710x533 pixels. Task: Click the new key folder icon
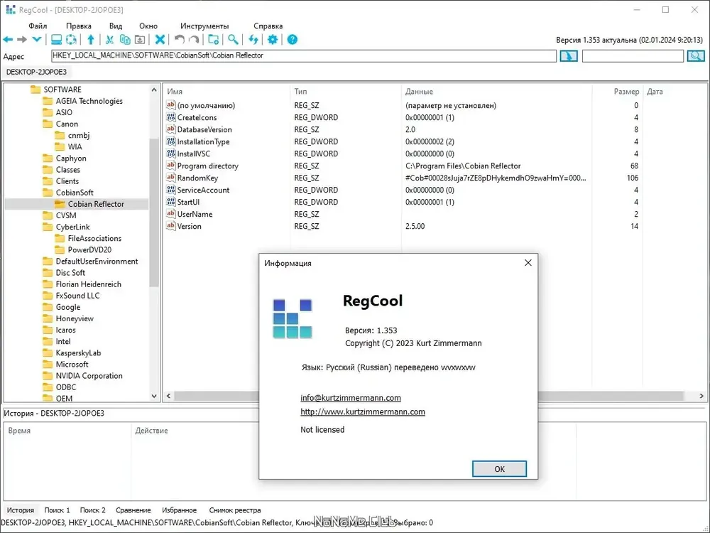pyautogui.click(x=214, y=40)
